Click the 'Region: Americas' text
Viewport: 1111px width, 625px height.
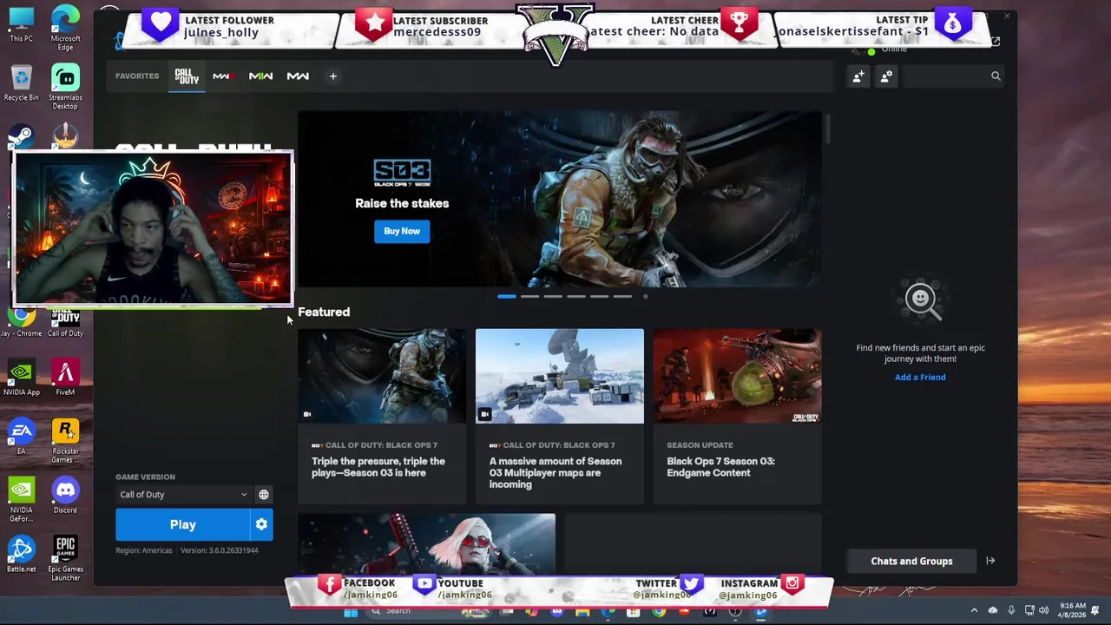144,550
